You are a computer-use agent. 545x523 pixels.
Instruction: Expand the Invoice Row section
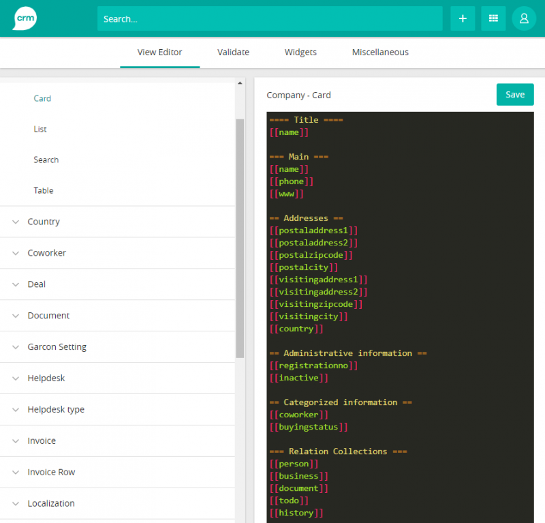(51, 473)
